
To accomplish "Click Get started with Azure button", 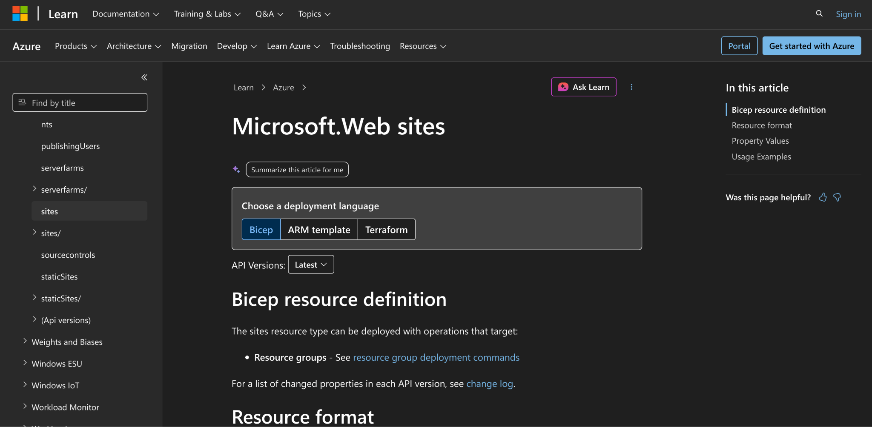I will click(812, 46).
